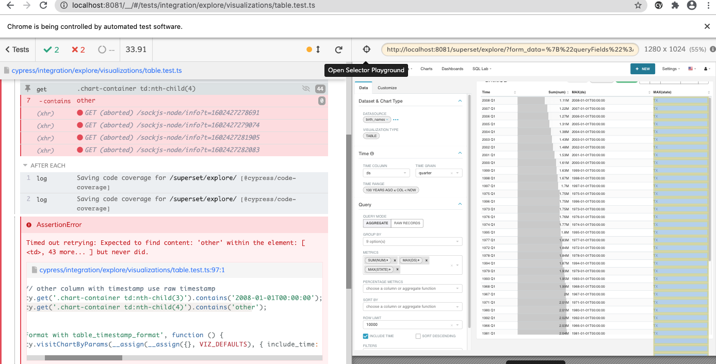
Task: Clear all metrics with the x
Action: (451, 265)
